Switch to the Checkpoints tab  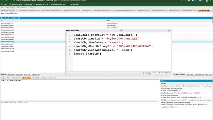coord(16,78)
